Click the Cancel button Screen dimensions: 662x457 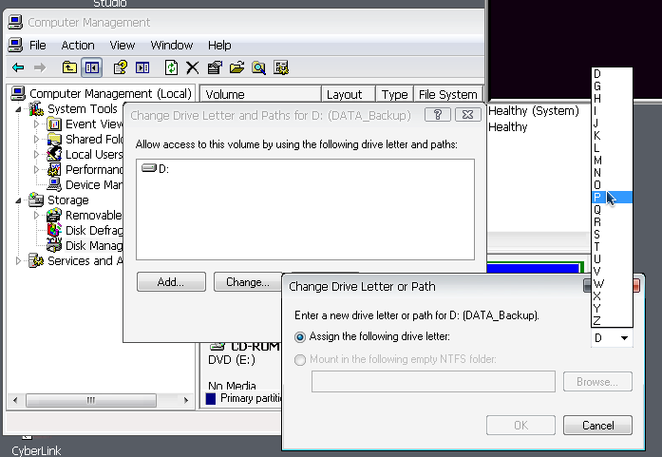597,425
